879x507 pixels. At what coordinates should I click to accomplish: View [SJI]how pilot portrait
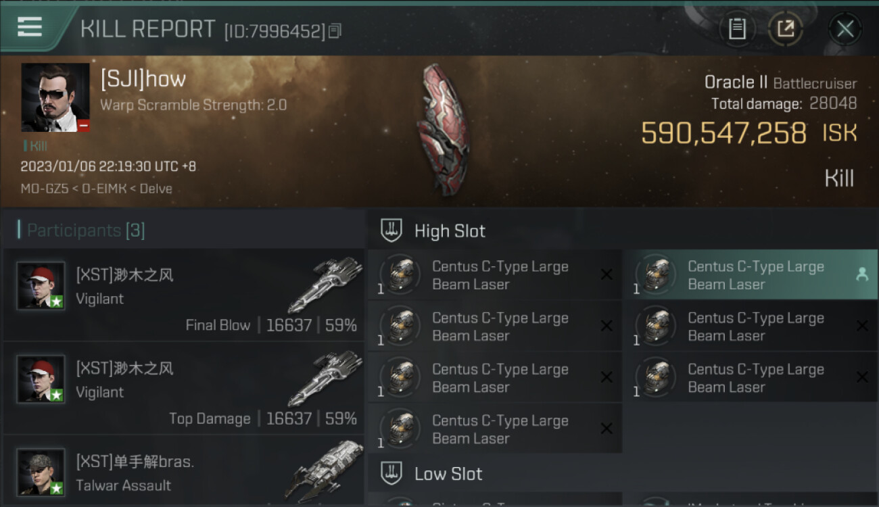click(x=55, y=97)
